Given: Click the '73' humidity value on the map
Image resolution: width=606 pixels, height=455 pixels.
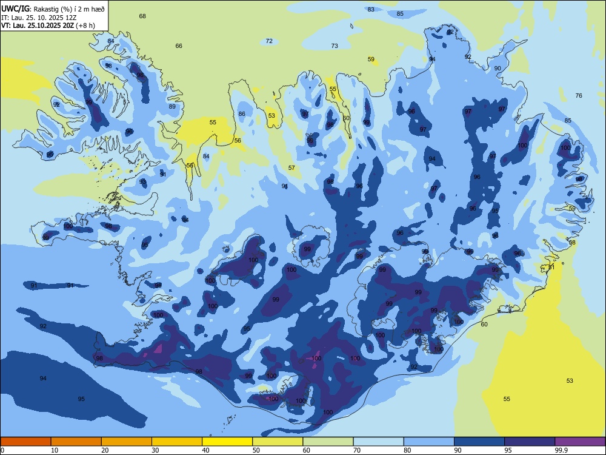Looking at the screenshot, I should 335,46.
